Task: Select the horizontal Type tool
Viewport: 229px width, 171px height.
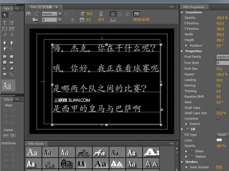Action: pos(5,23)
